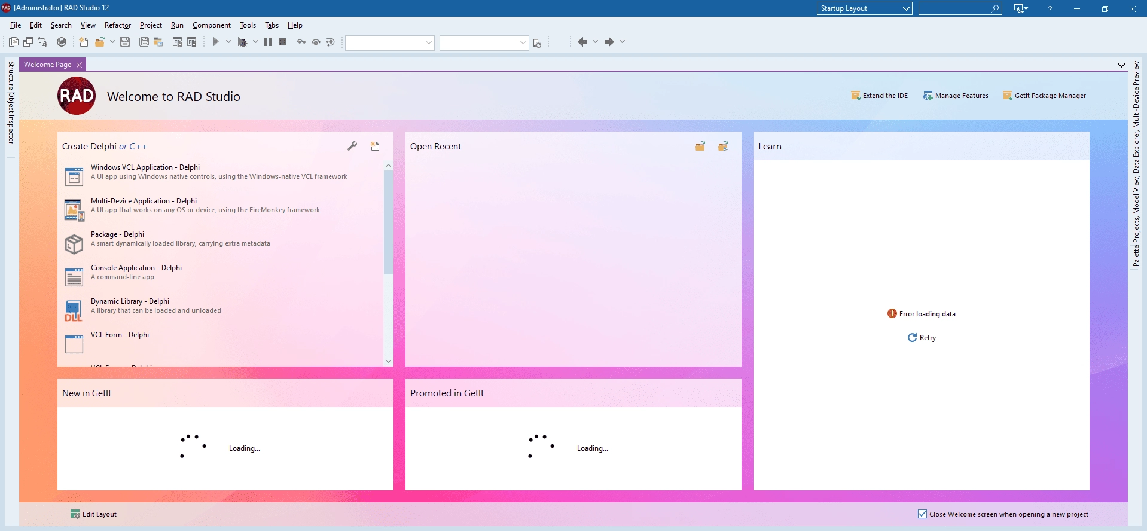Click the Open folder toolbar icon
The image size is (1147, 531).
pos(100,42)
